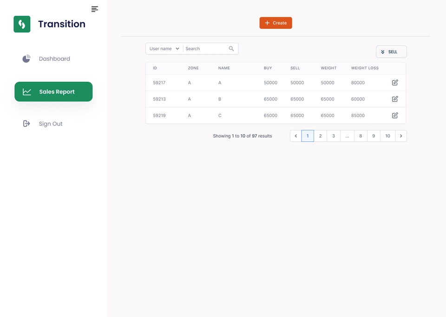Go to next page with right chevron
Image resolution: width=446 pixels, height=317 pixels.
[401, 136]
